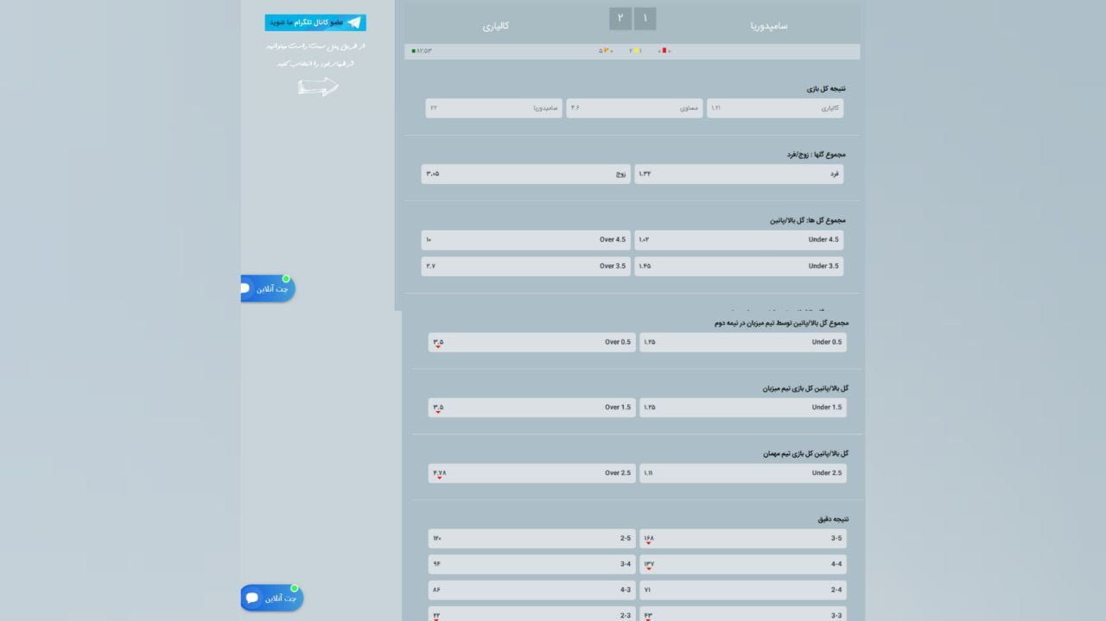1106x621 pixels.
Task: Choose the Over 4.5 total goals odds
Action: tap(525, 239)
